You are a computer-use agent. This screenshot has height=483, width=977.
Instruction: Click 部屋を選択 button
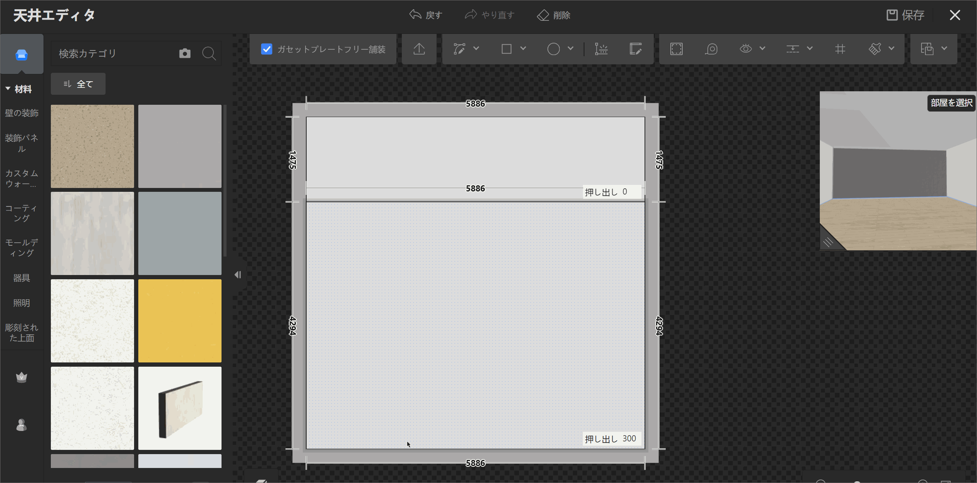[951, 103]
